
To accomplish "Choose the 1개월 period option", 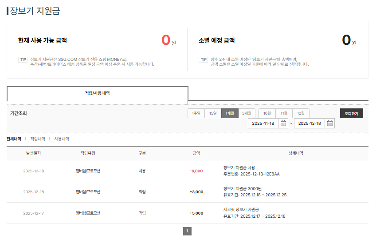I will [230, 113].
